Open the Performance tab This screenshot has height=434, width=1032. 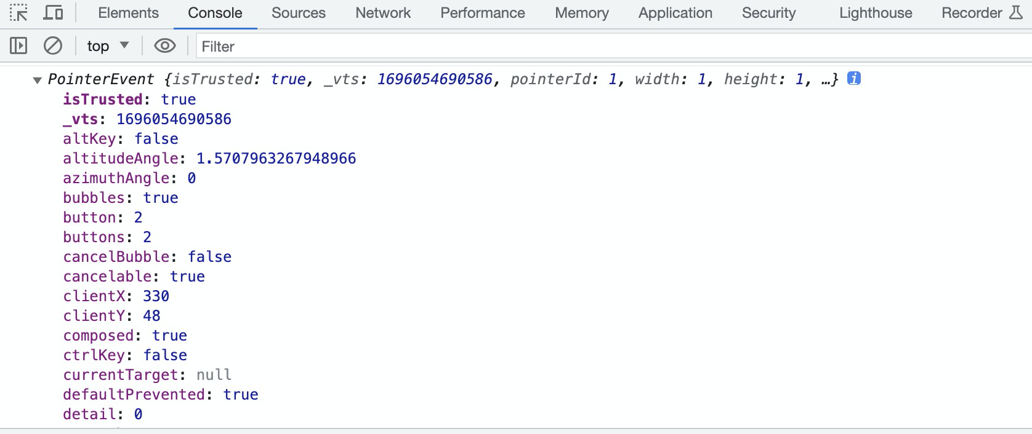[x=483, y=13]
